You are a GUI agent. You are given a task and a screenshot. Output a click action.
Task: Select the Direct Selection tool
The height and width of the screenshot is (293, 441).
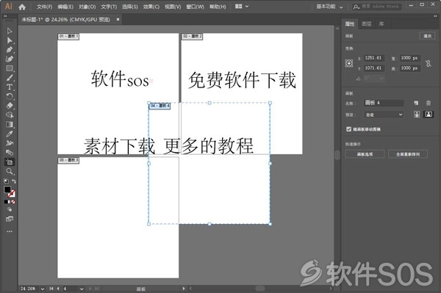tap(10, 40)
